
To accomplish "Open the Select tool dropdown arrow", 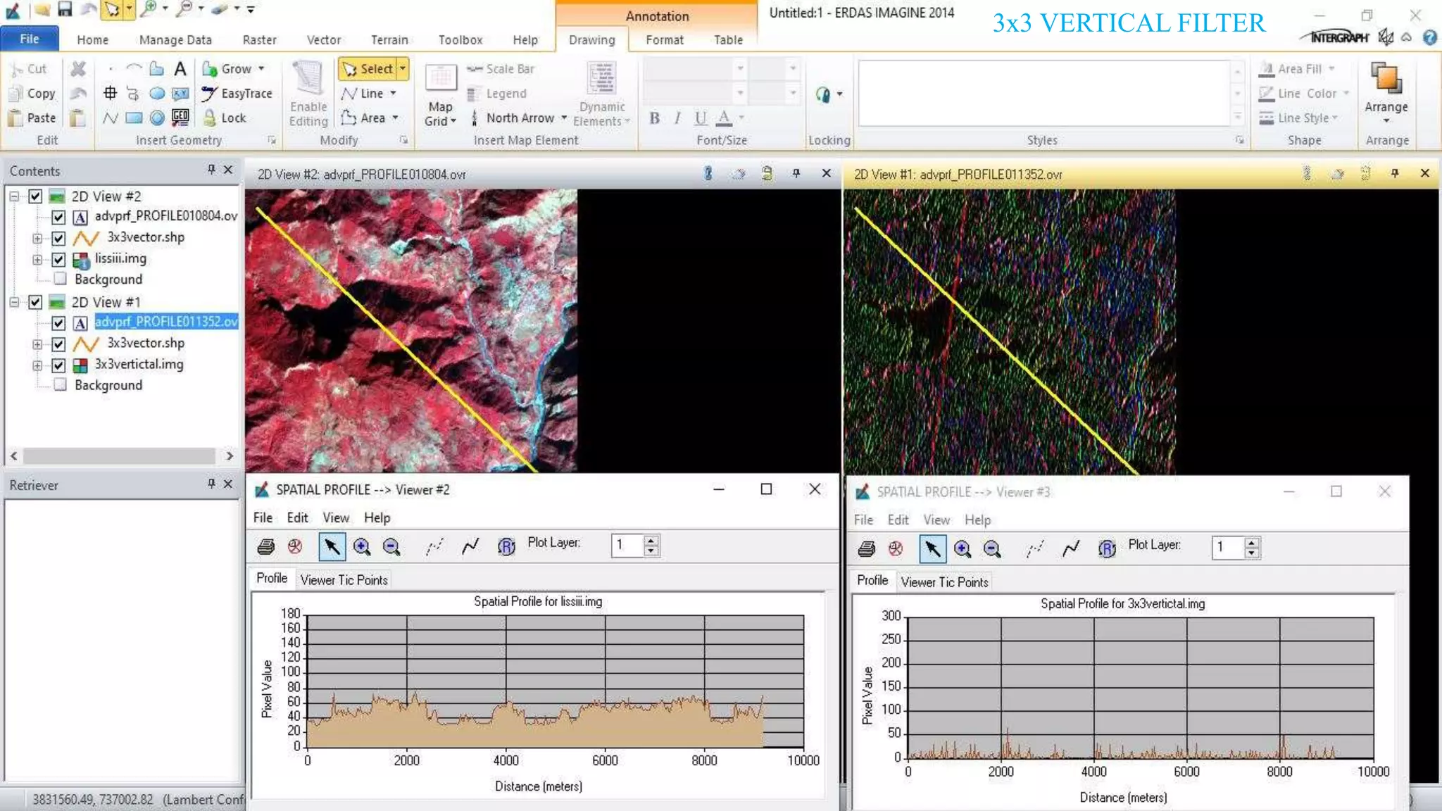I will [x=403, y=68].
